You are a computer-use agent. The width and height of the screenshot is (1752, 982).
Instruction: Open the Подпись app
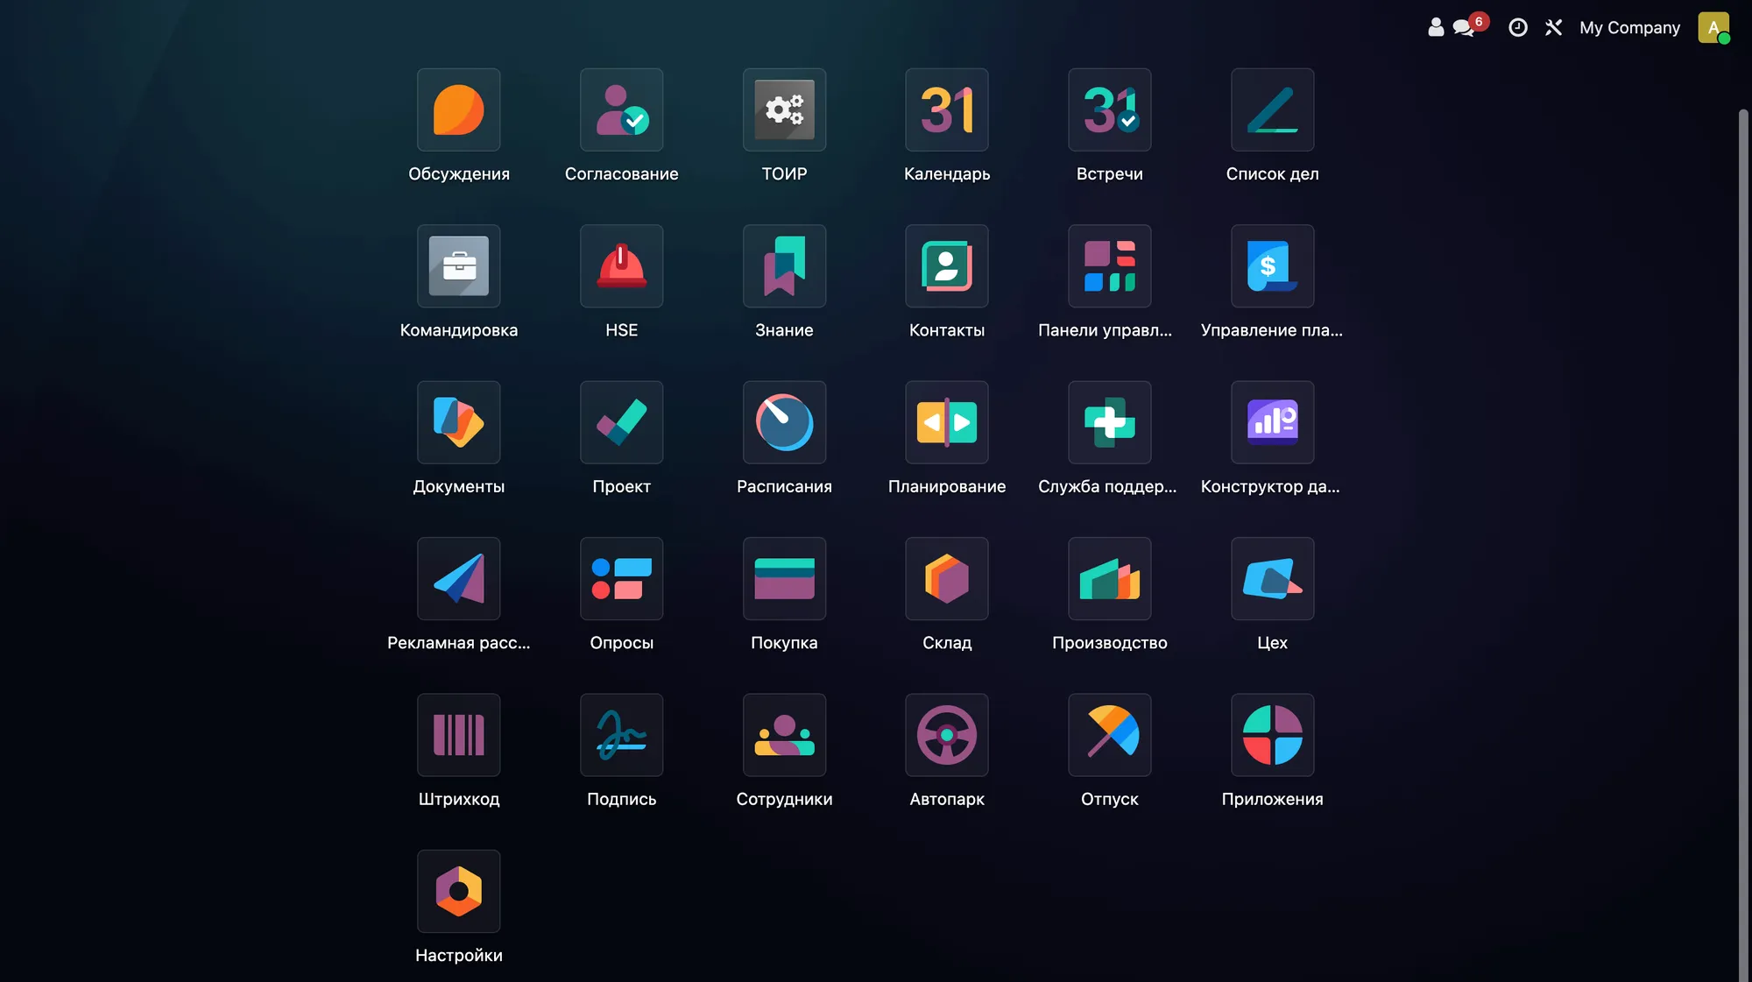pyautogui.click(x=621, y=735)
